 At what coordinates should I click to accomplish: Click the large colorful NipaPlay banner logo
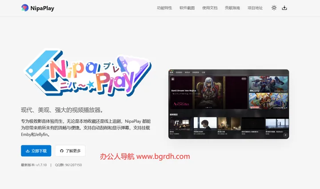(x=88, y=72)
